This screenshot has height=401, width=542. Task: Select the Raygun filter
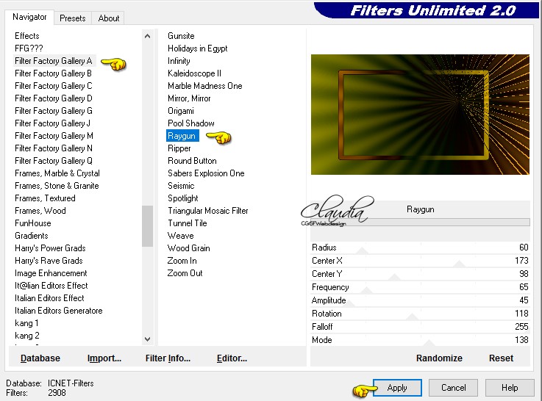pos(182,136)
